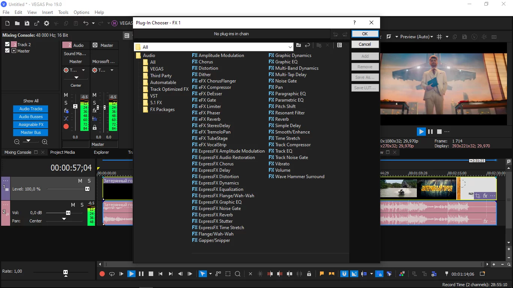Select the Zoom magnifier edit tool
Screen dimensions: 513x288
click(238, 274)
